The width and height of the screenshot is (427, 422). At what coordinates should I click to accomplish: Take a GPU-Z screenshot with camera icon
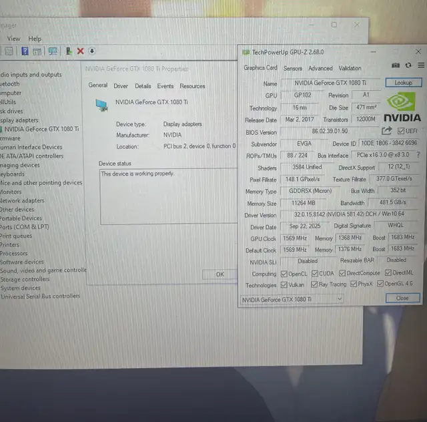pyautogui.click(x=396, y=65)
